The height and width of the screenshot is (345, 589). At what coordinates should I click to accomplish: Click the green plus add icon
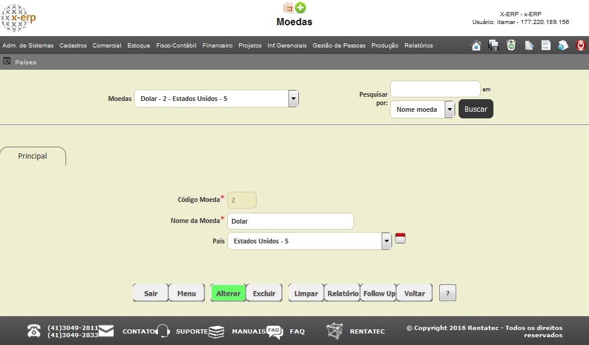(300, 8)
